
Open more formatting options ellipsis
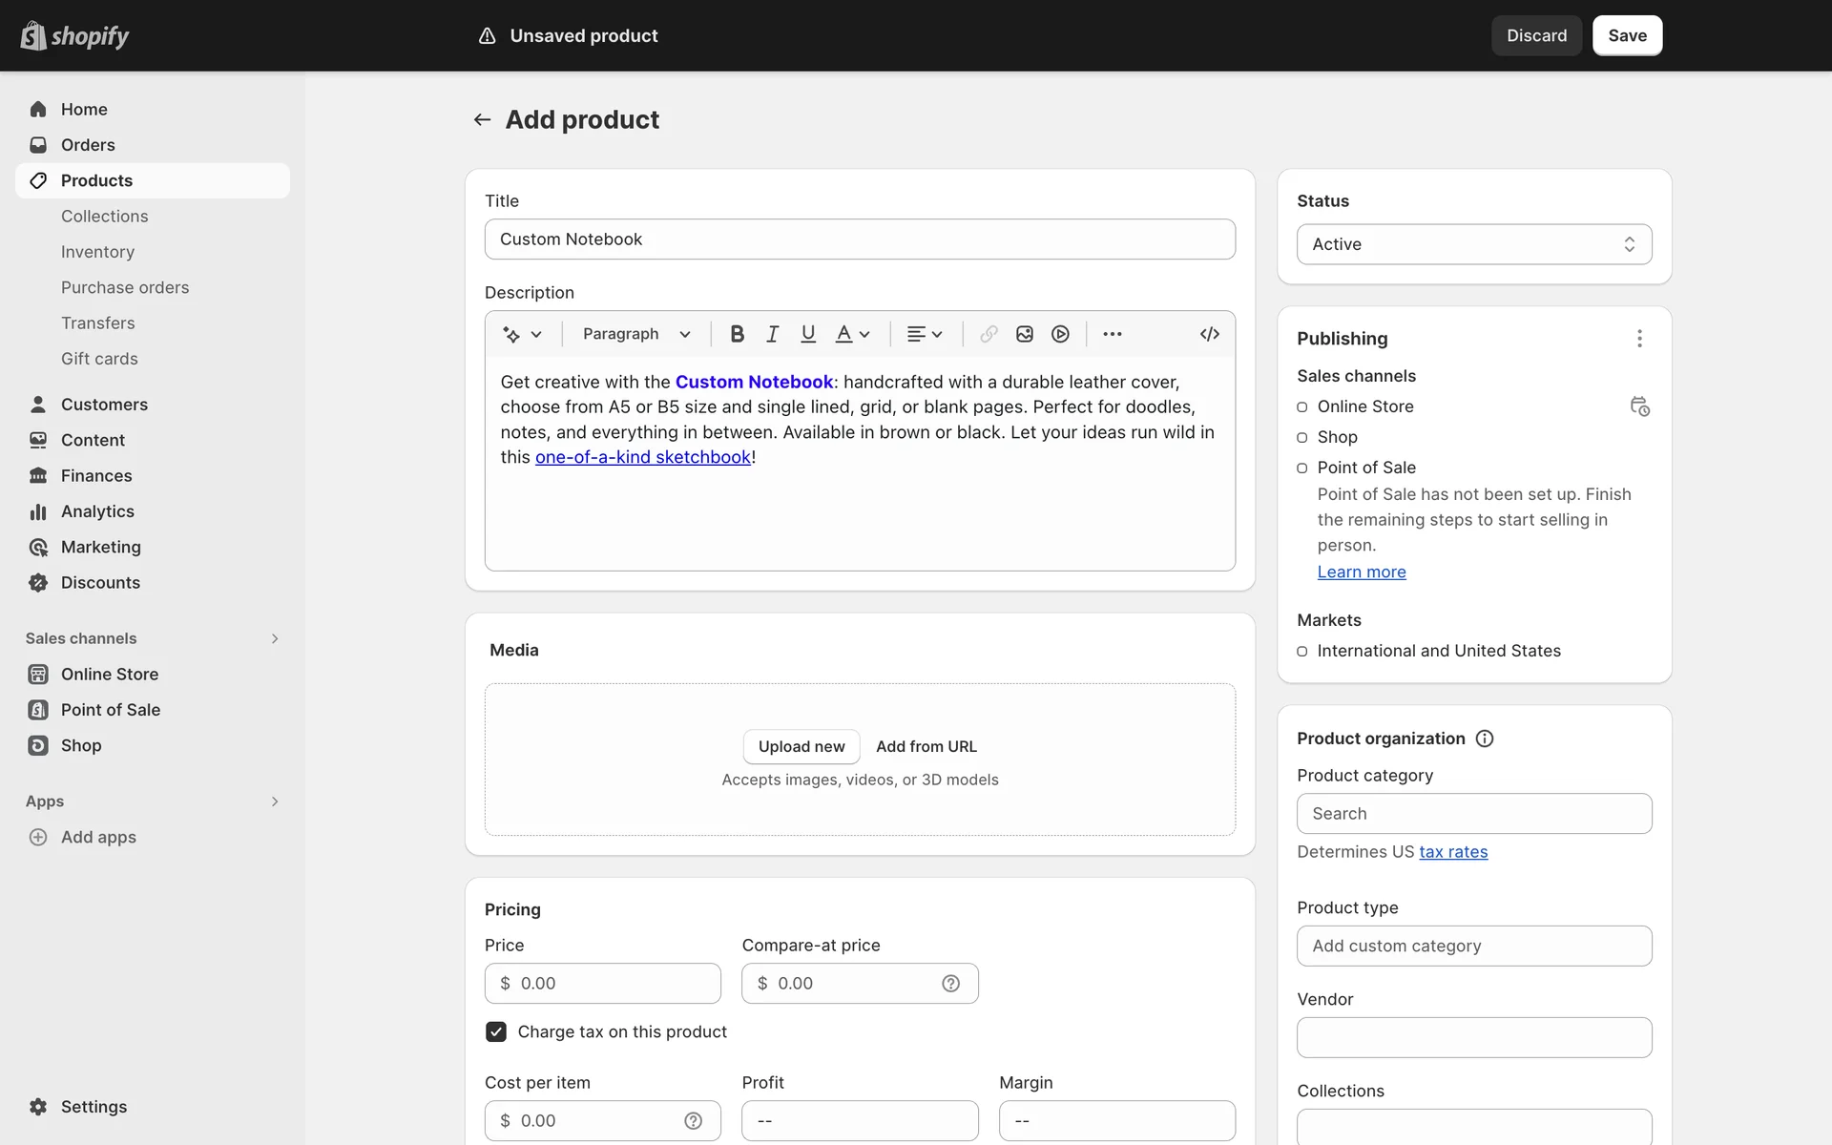click(1112, 334)
